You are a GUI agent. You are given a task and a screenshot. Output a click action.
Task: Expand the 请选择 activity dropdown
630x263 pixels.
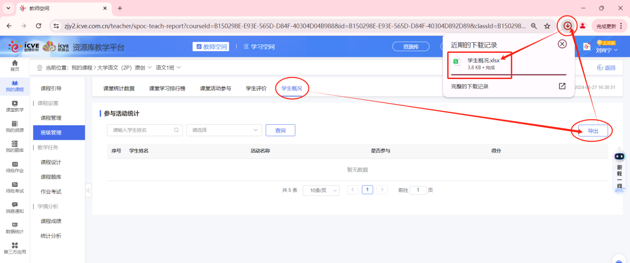tap(224, 130)
